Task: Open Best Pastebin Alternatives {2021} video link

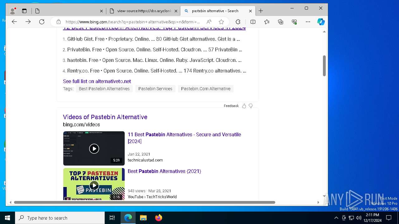Action: click(164, 171)
